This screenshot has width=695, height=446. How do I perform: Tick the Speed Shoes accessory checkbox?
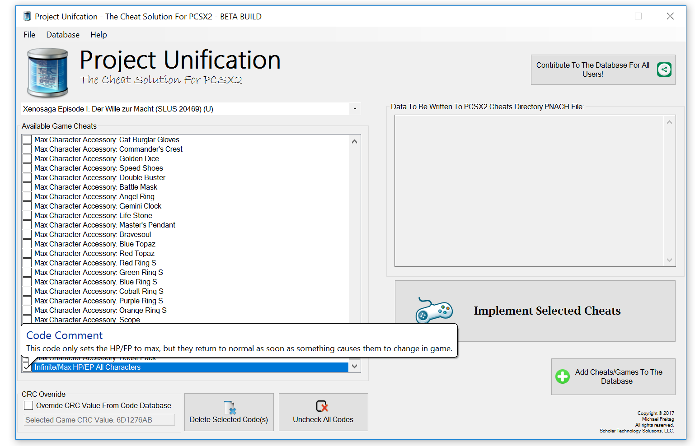tap(27, 168)
